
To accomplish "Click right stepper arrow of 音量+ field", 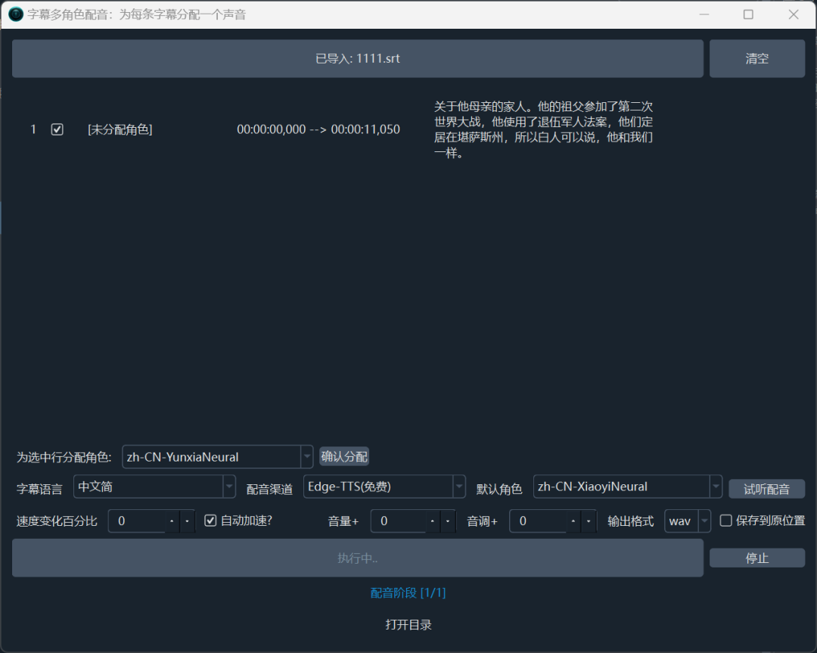I will tap(449, 521).
